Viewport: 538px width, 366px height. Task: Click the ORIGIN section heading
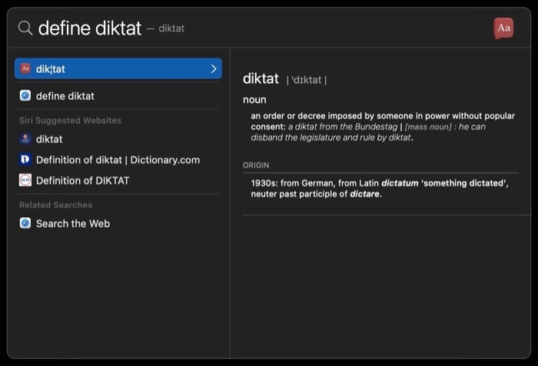[x=256, y=165]
